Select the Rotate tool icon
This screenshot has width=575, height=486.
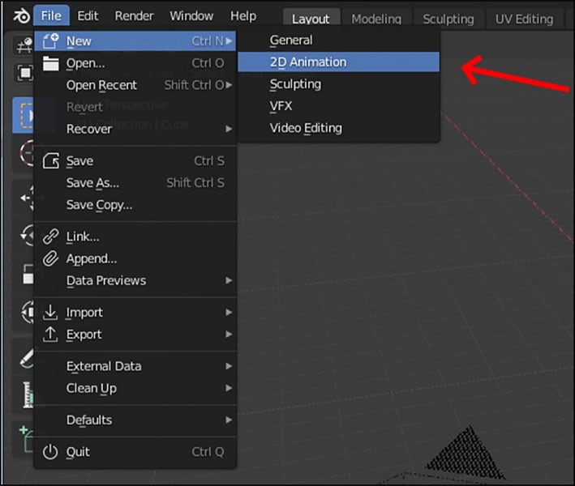pyautogui.click(x=27, y=235)
